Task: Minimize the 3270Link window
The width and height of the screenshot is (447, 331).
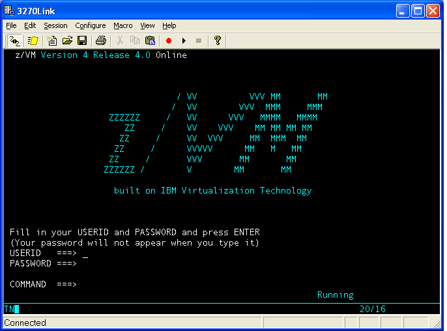Action: [403, 11]
